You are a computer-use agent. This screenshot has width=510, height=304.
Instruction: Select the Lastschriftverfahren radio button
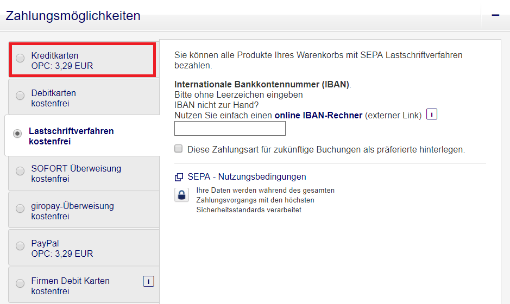tap(17, 134)
